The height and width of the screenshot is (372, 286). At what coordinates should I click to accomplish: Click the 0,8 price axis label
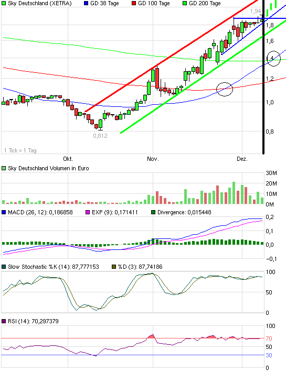[x=270, y=132]
